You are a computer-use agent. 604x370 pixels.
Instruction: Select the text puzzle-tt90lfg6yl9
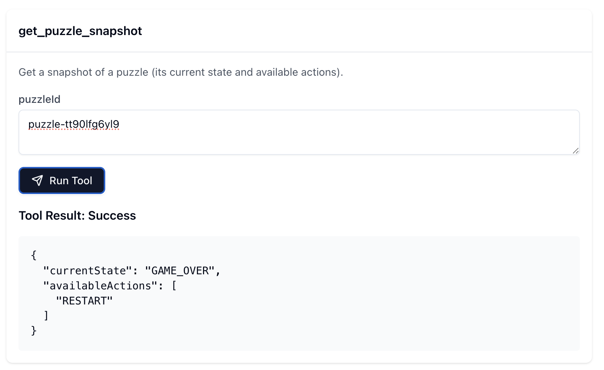(74, 124)
